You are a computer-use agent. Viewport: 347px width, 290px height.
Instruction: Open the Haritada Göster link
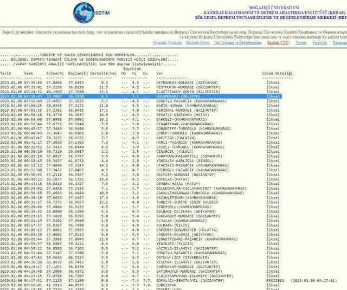point(198,42)
